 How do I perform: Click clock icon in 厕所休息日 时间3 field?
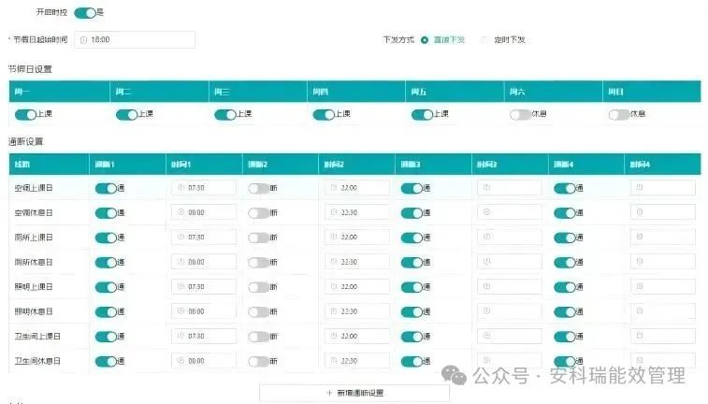coord(486,261)
